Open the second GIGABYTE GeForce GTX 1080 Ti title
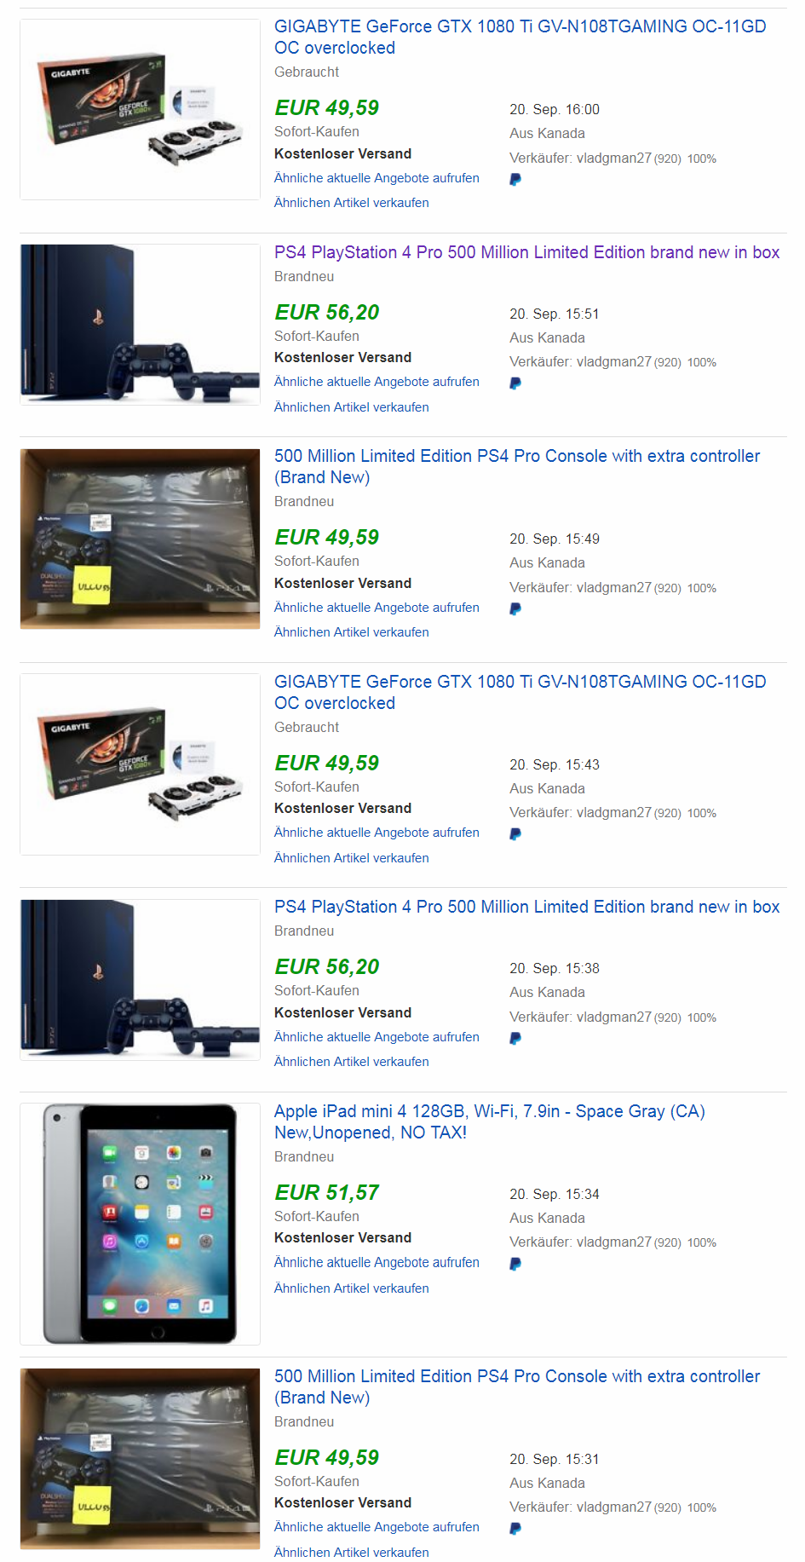This screenshot has height=1562, width=805. pos(520,692)
